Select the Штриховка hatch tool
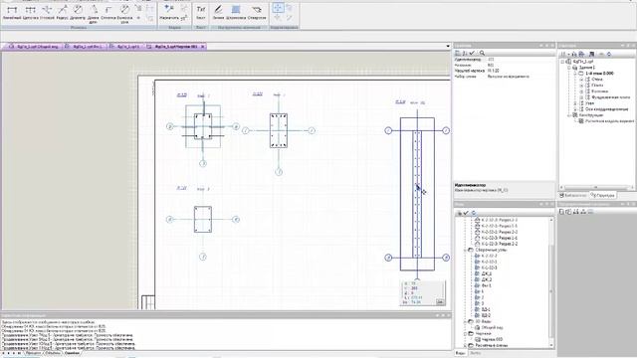The image size is (637, 358). click(x=236, y=13)
